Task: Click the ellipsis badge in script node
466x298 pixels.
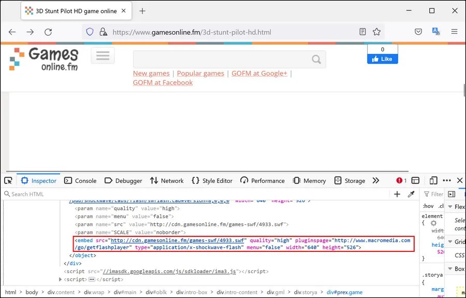Action: (x=92, y=279)
